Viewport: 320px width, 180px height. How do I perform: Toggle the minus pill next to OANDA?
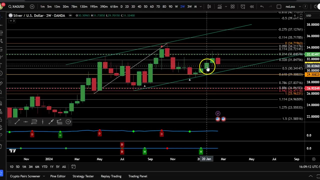(x=70, y=15)
